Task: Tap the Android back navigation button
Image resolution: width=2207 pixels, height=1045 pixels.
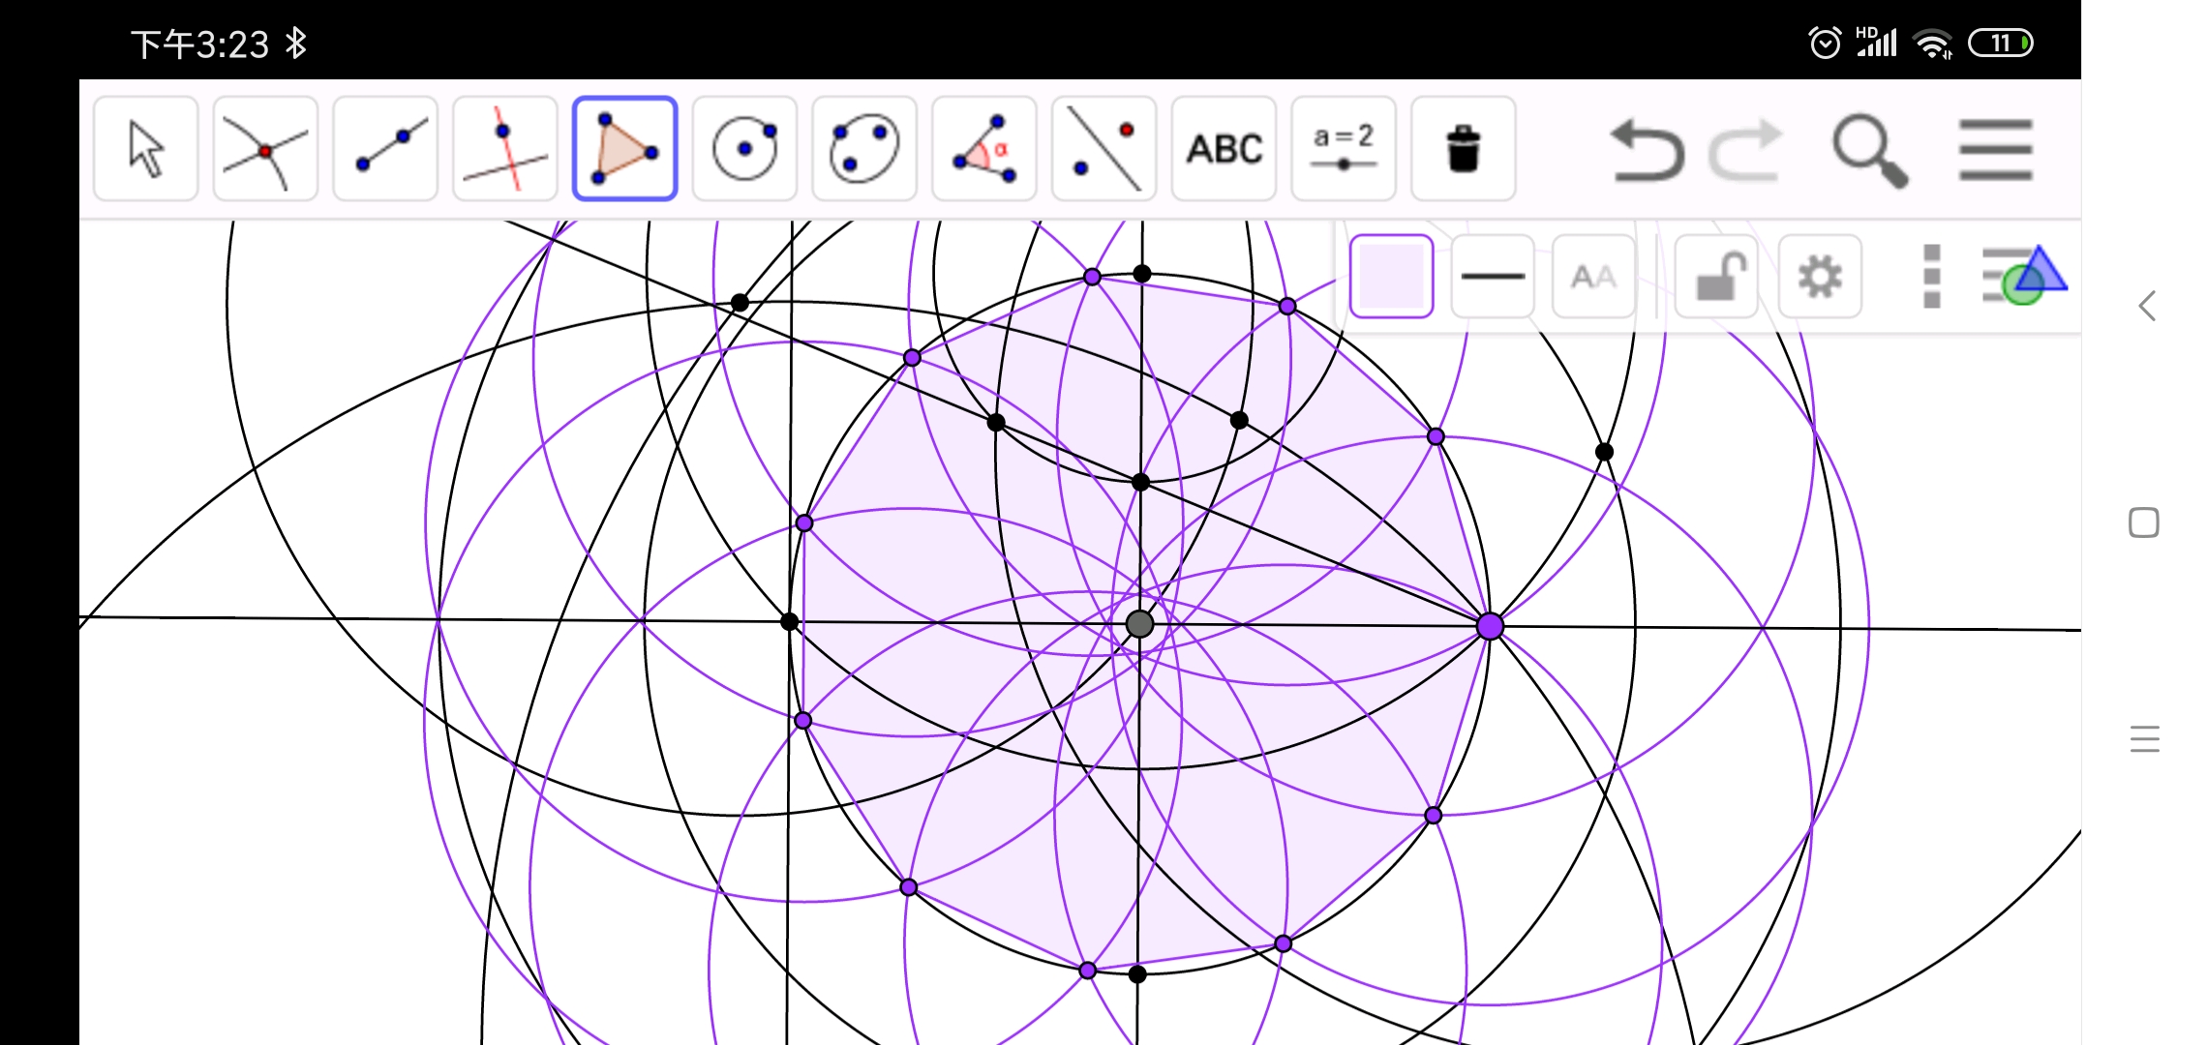Action: tap(2146, 307)
